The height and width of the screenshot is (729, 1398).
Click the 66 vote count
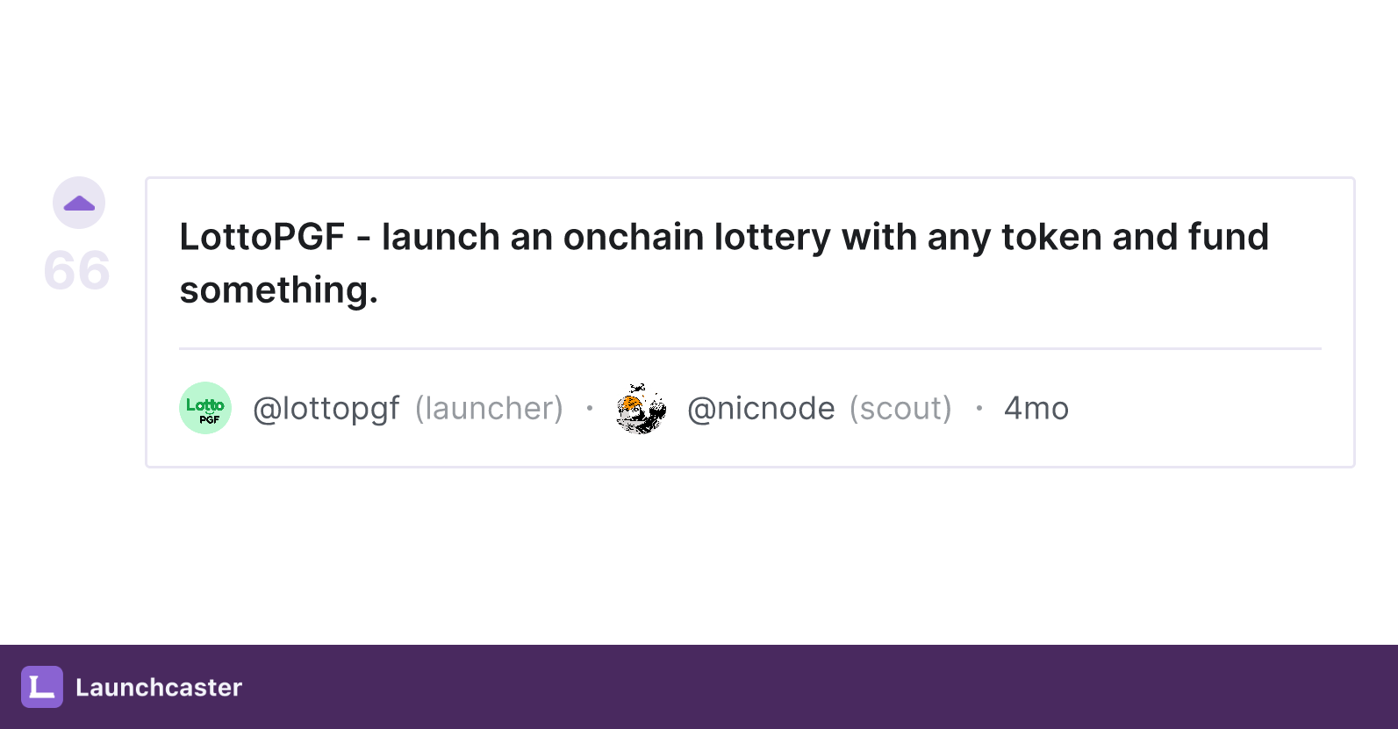tap(77, 270)
